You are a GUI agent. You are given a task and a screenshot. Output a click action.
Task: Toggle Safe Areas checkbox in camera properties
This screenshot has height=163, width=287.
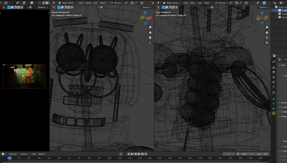point(282,107)
